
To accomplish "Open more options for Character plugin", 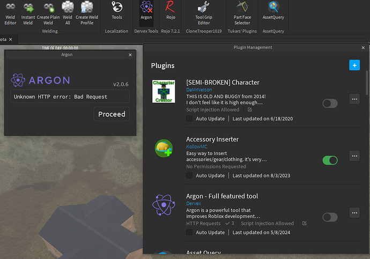I will (354, 99).
